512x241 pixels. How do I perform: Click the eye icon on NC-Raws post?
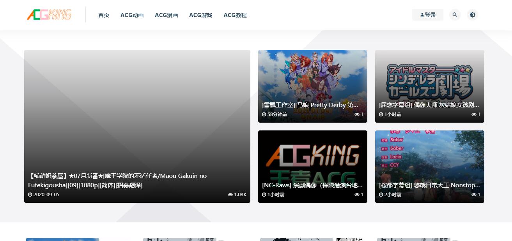(x=357, y=195)
